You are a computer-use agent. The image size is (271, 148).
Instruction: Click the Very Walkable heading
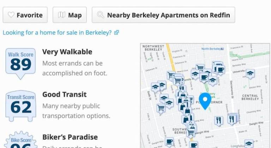(x=67, y=52)
